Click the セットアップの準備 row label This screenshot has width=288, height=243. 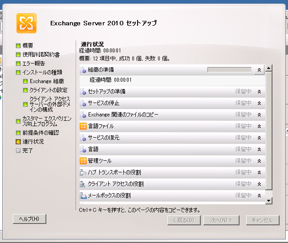point(107,92)
